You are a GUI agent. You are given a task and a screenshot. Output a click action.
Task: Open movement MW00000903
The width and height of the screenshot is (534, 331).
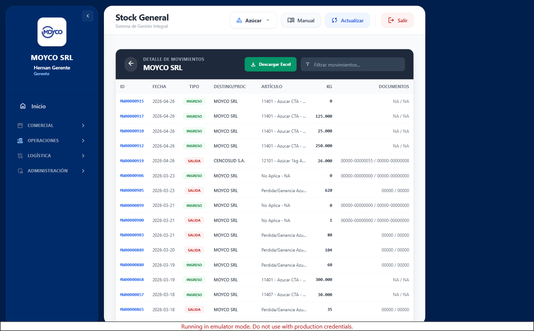click(x=132, y=235)
